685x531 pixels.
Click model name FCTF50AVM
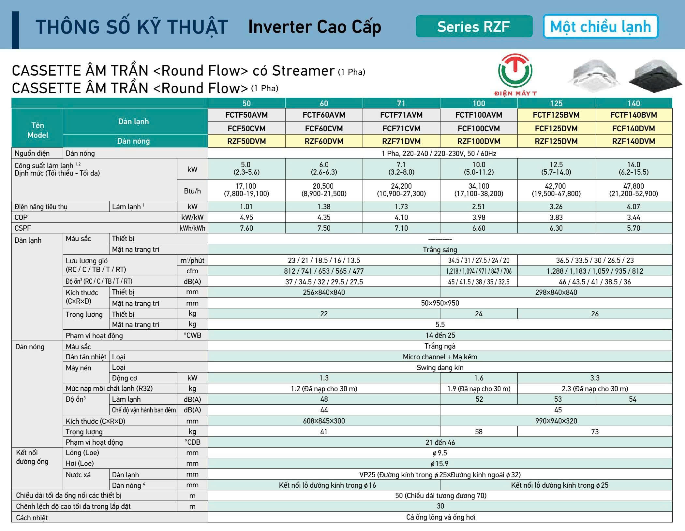(246, 115)
